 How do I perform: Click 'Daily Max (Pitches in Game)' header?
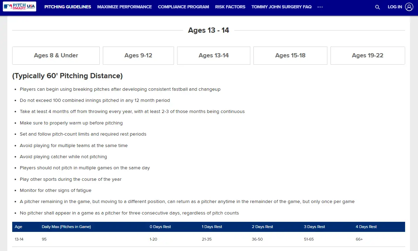66,227
